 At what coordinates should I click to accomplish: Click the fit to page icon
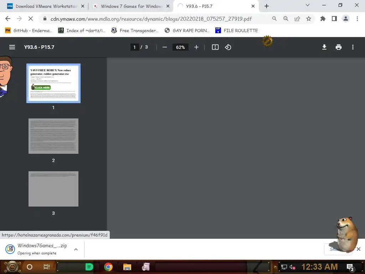(x=215, y=47)
